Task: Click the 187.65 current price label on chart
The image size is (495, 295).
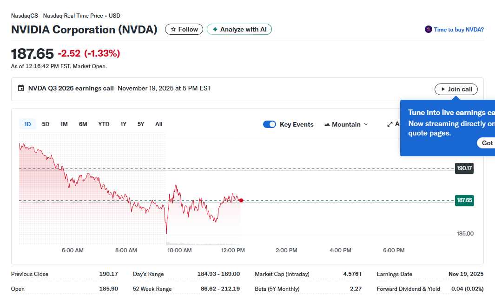Action: pos(464,200)
